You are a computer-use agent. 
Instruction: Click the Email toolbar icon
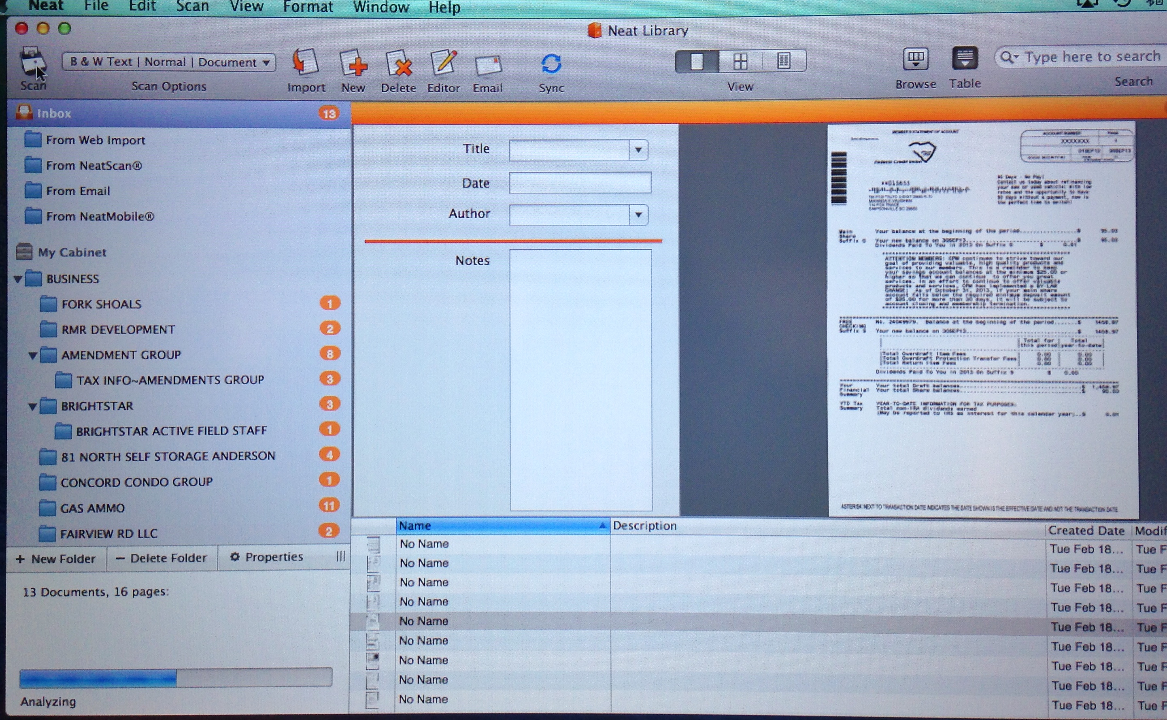[x=488, y=65]
